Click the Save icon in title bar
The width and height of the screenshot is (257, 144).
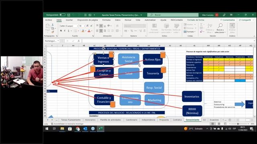click(x=69, y=15)
